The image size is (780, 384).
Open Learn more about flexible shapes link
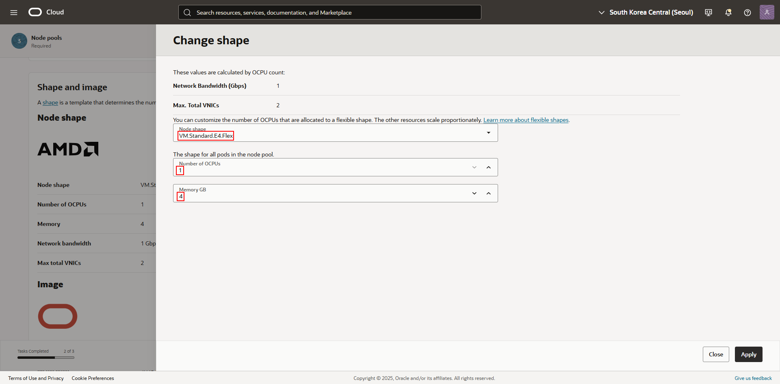click(526, 120)
